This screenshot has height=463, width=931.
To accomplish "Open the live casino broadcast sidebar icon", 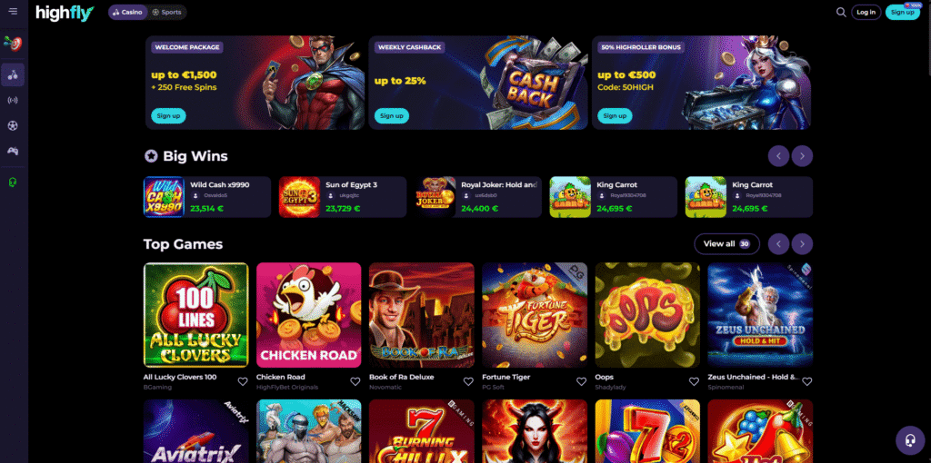I will click(x=13, y=100).
